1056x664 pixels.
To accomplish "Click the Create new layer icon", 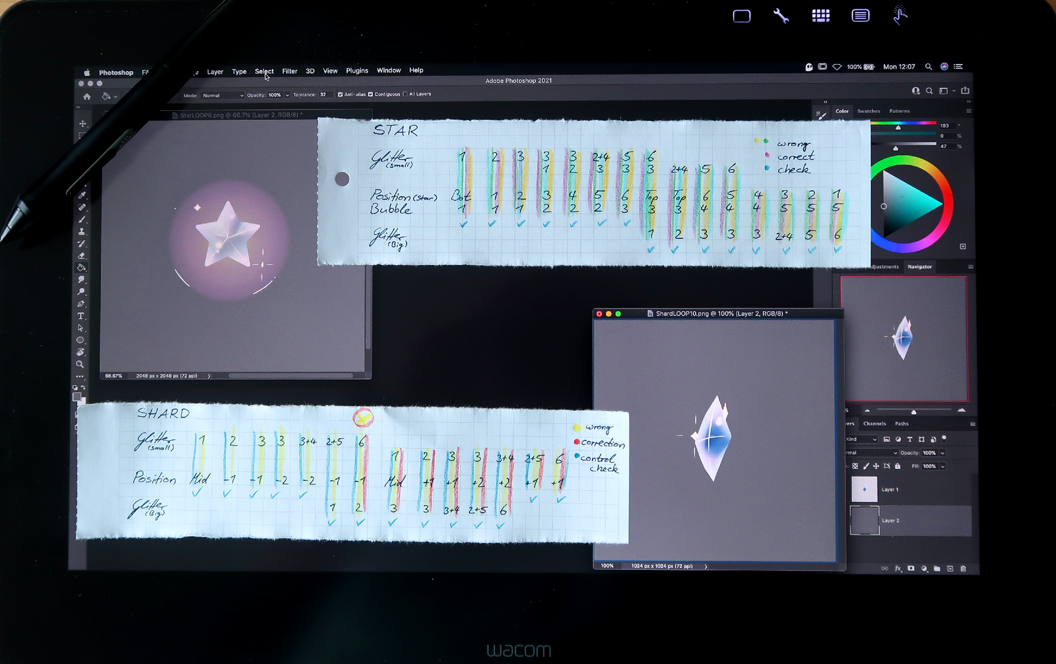I will pyautogui.click(x=950, y=568).
